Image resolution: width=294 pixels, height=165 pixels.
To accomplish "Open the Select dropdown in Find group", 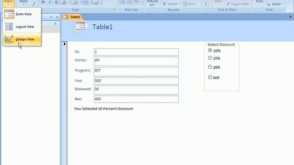I will point(275,4).
